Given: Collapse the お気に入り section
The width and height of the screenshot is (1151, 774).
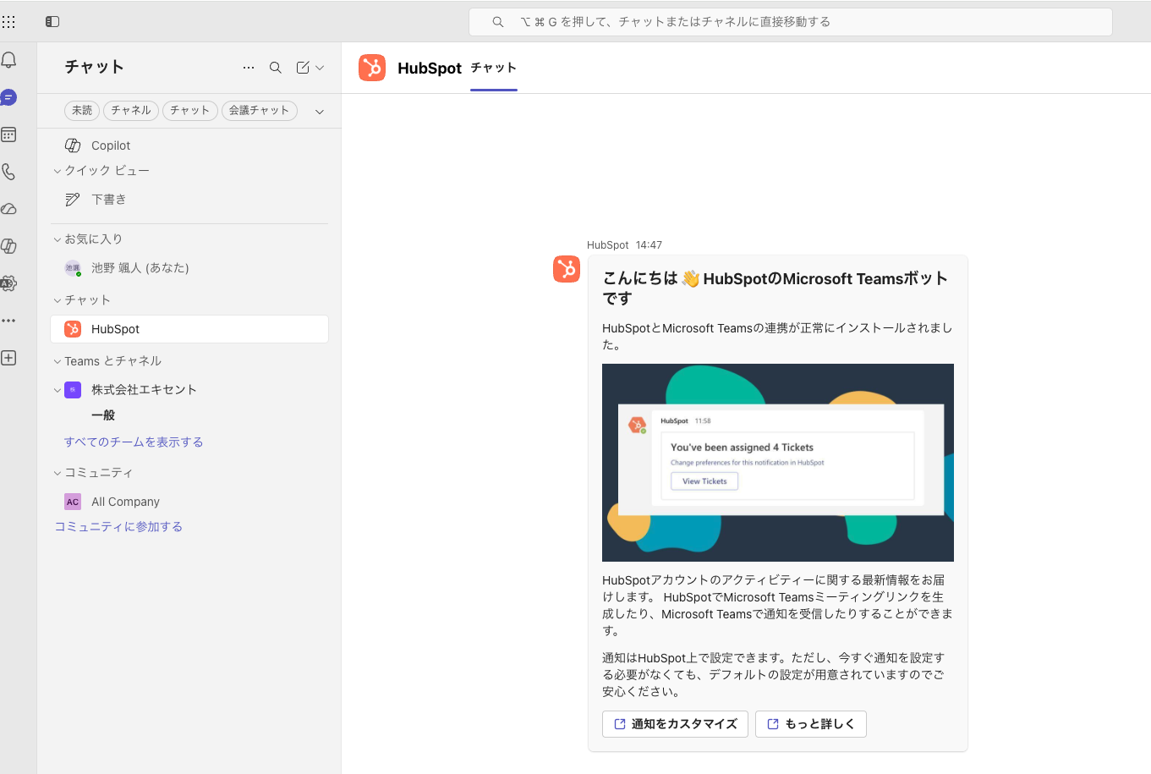Looking at the screenshot, I should tap(58, 239).
